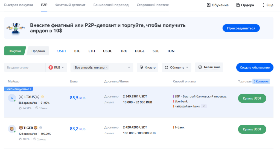Click the RUB currency ruble icon

tap(51, 67)
